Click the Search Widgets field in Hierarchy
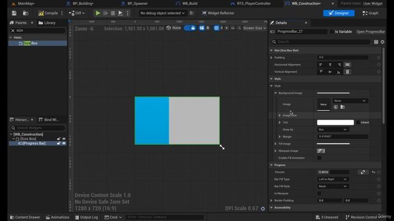The width and height of the screenshot is (394, 221). pos(38,128)
